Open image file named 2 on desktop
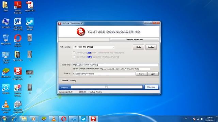The height and width of the screenshot is (122, 218). coord(30,56)
